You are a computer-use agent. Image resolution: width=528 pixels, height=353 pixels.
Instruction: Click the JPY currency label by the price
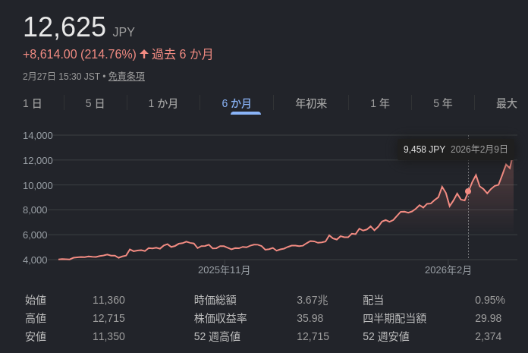tap(124, 32)
